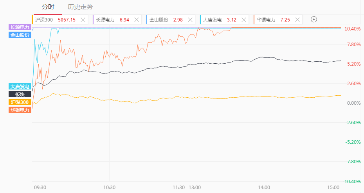Switch to the 分时 tab
Screen dimensions: 364x193
(x=48, y=7)
